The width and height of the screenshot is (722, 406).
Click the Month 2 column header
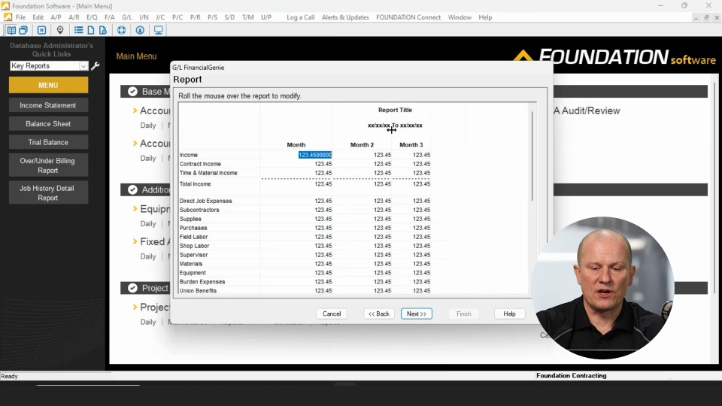(362, 144)
